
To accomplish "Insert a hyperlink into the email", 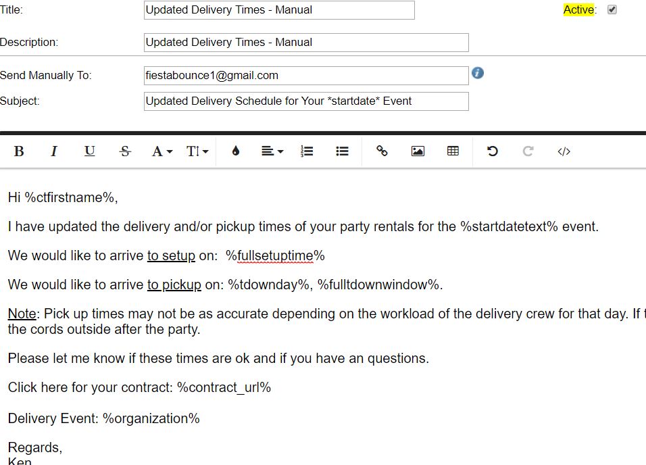I will click(x=382, y=151).
